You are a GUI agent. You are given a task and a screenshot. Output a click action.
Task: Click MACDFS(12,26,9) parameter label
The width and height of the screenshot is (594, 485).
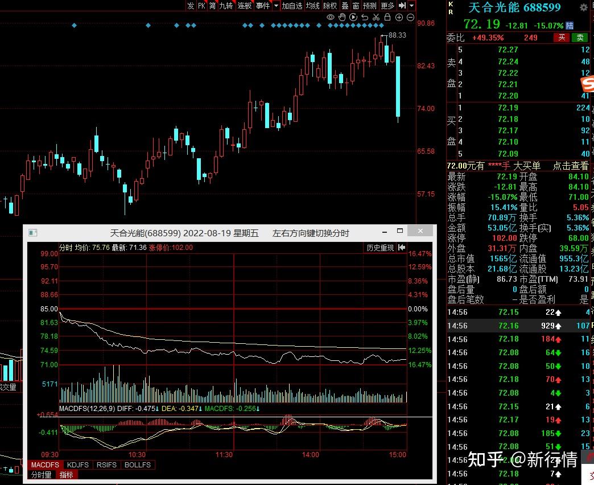click(x=87, y=409)
